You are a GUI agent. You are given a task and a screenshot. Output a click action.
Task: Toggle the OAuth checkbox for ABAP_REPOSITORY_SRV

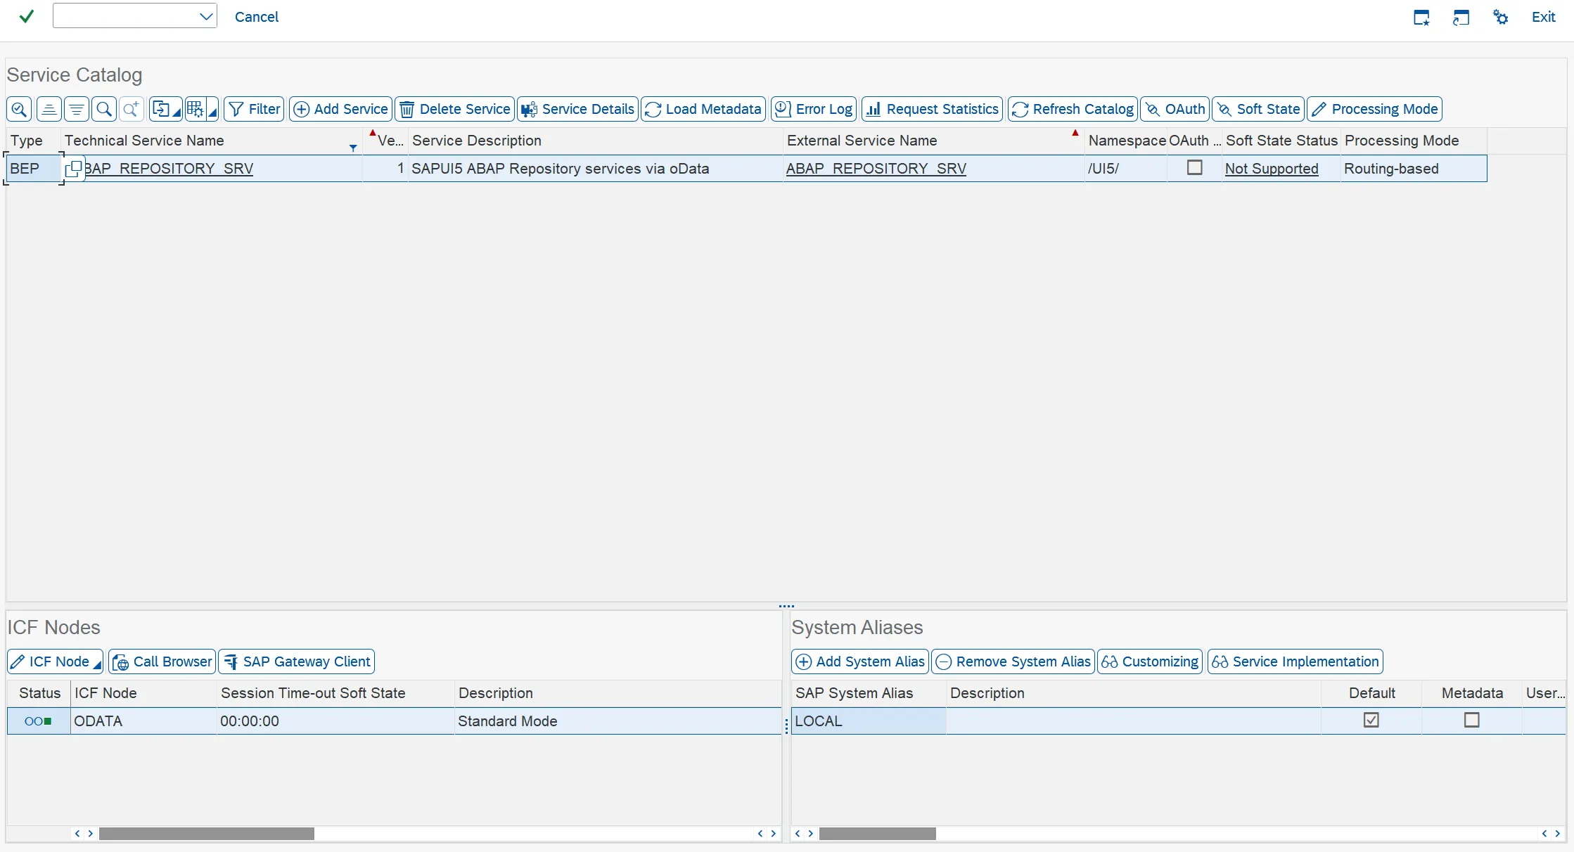(1194, 168)
